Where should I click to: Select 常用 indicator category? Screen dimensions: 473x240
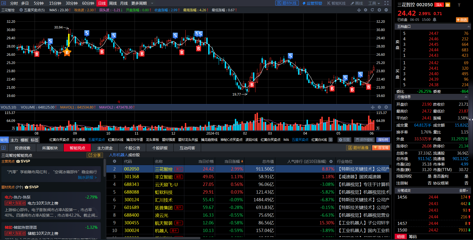tap(4, 140)
